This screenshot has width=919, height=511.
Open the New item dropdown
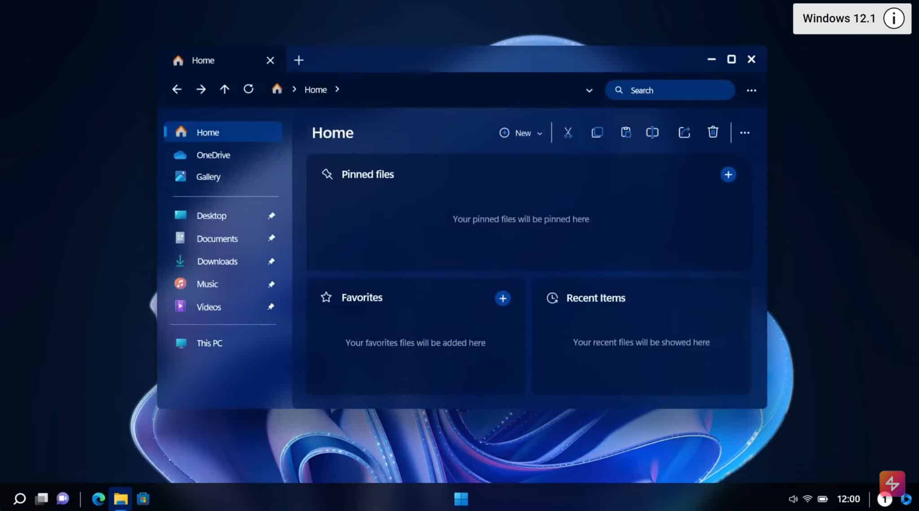(520, 133)
